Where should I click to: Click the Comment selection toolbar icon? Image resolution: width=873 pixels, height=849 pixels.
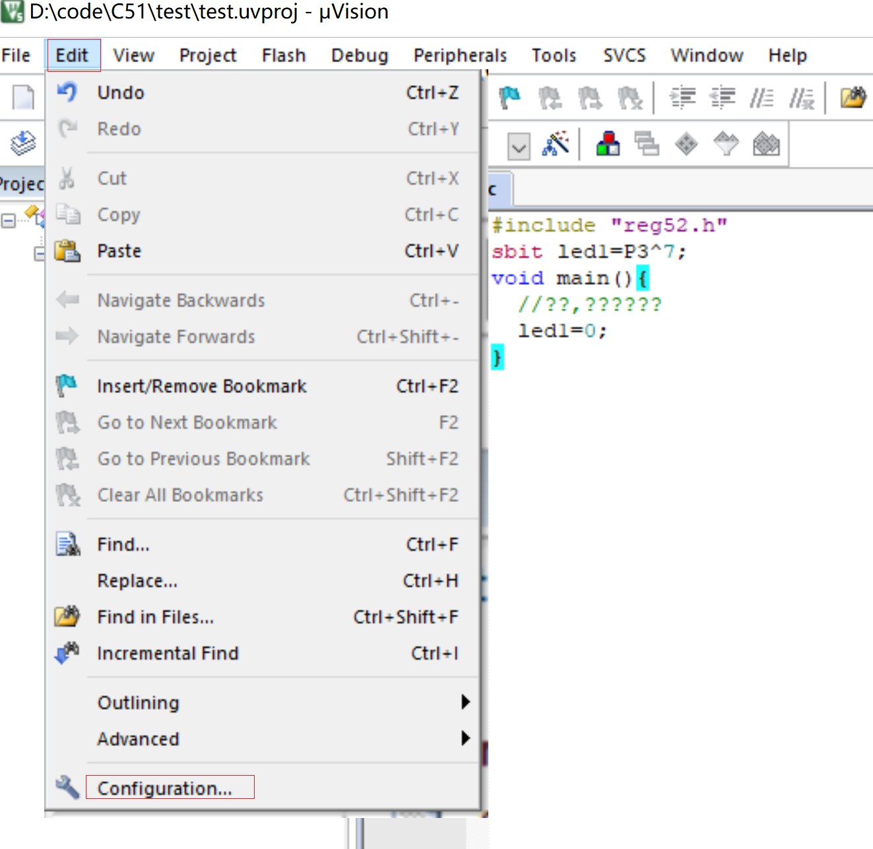click(x=761, y=98)
